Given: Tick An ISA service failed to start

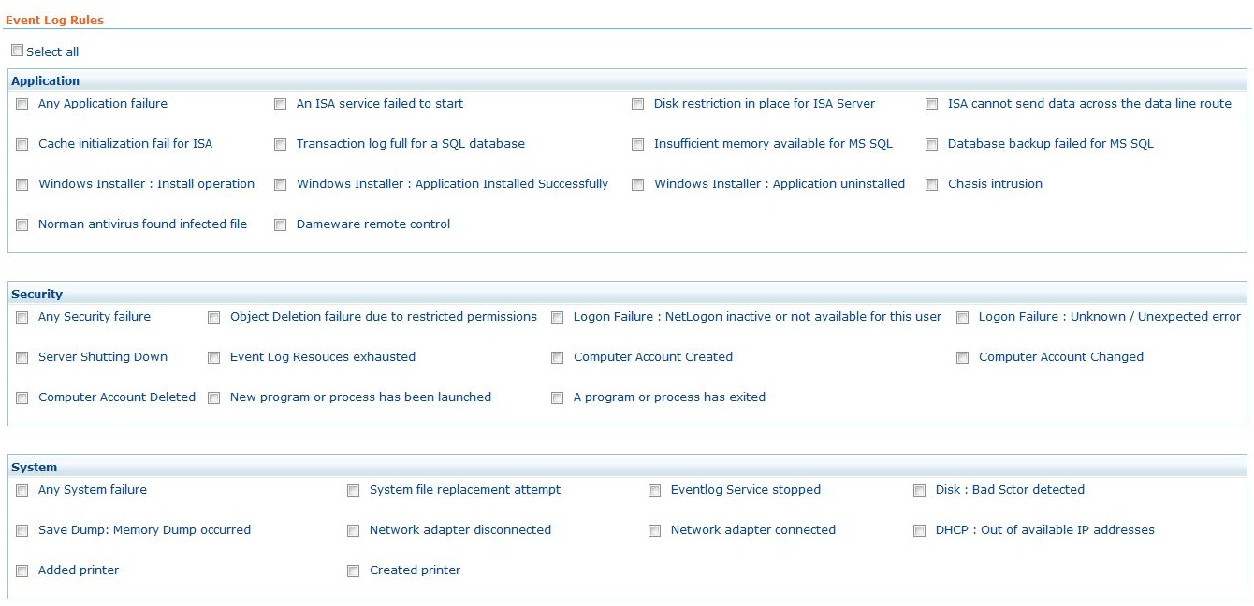Looking at the screenshot, I should [x=281, y=105].
